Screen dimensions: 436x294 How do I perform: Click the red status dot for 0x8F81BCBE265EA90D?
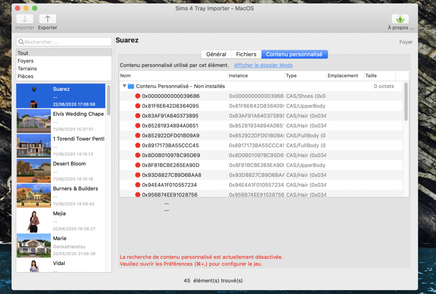[x=137, y=165]
